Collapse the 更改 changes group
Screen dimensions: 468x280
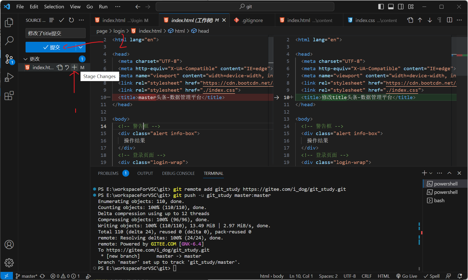25,59
